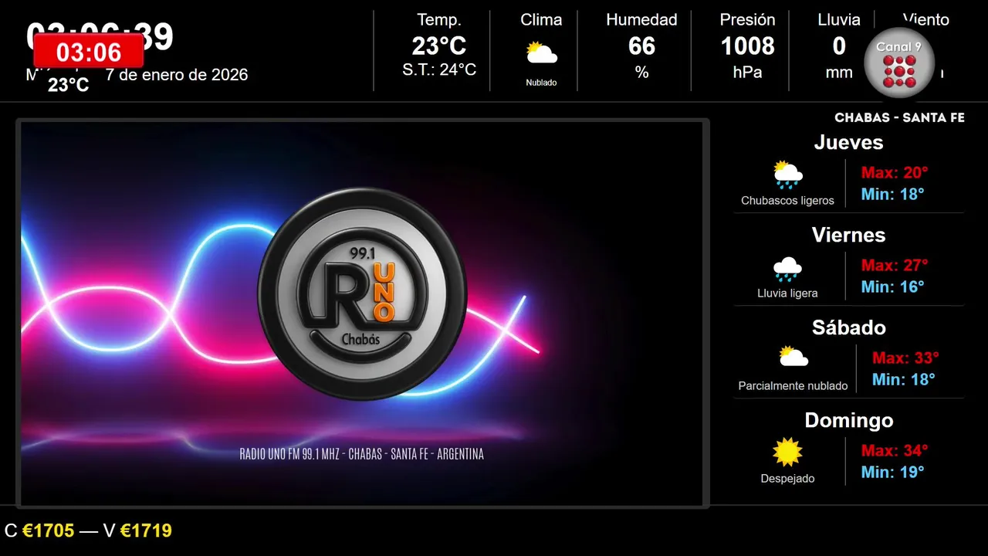Viewport: 988px width, 556px height.
Task: Click Jueves Max: 20° value
Action: [x=895, y=173]
